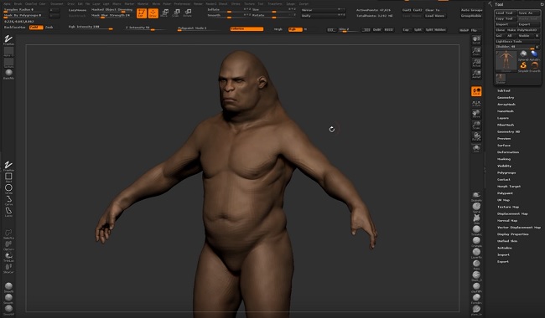The height and width of the screenshot is (318, 545).
Task: Toggle the Colorize button off
Action: click(247, 29)
